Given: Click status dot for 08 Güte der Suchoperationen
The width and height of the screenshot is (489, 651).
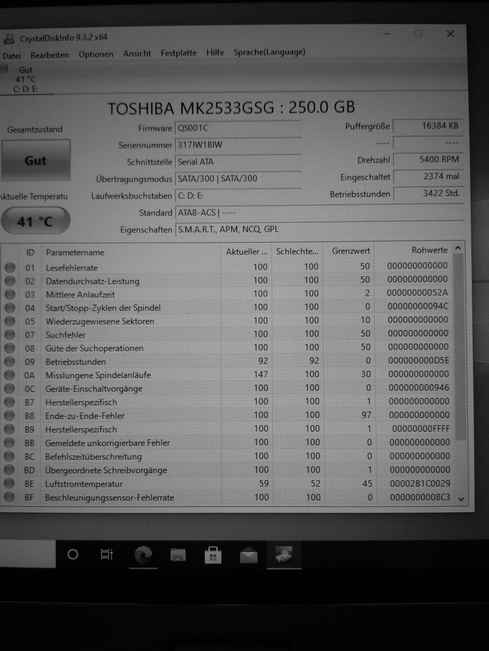Looking at the screenshot, I should tap(10, 348).
